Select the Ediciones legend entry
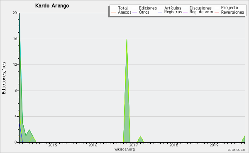Image resolution: width=249 pixels, height=153 pixels. pos(148,8)
